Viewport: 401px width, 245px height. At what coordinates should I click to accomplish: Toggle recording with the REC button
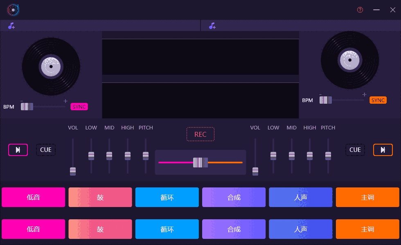click(200, 134)
